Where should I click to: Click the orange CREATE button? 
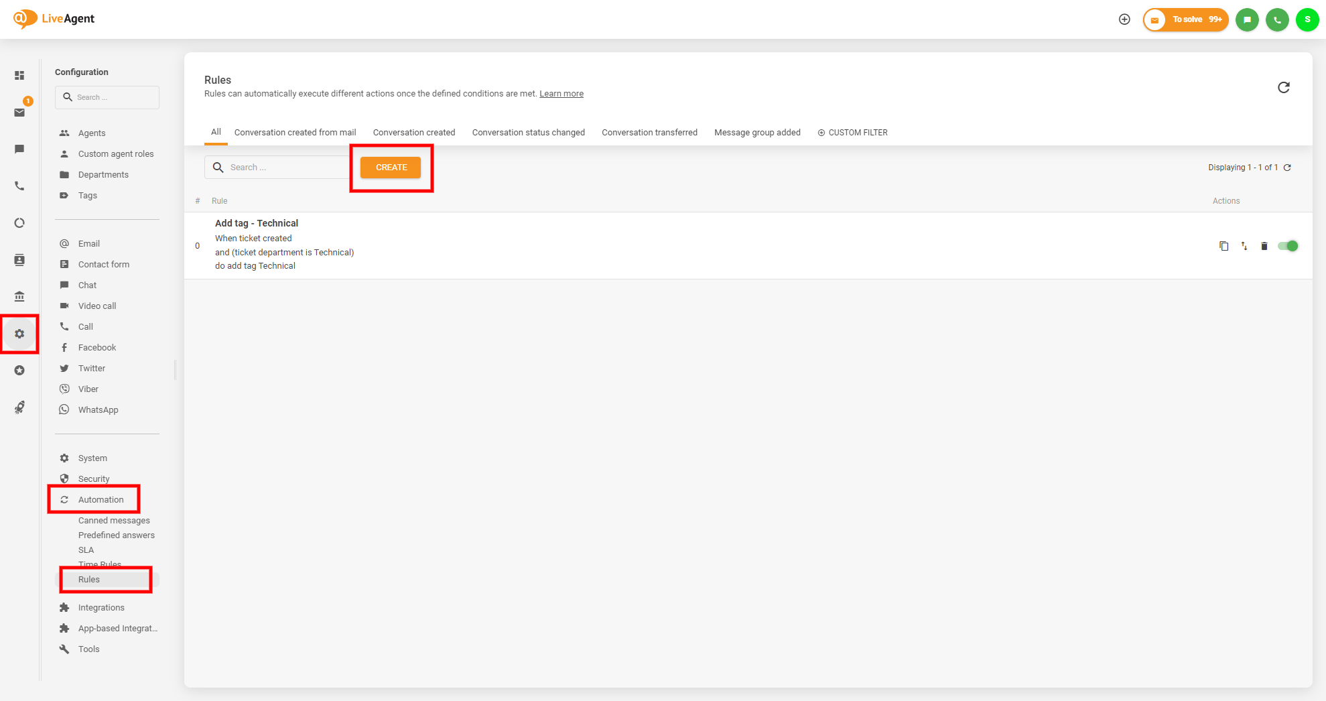(x=391, y=168)
